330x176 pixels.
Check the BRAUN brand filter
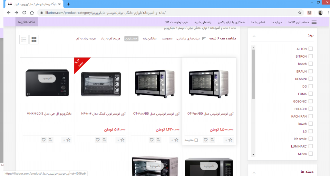tap(311, 71)
